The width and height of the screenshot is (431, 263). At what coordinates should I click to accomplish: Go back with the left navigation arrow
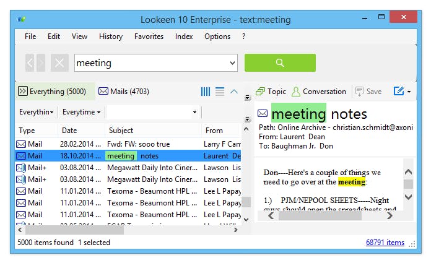pos(30,63)
